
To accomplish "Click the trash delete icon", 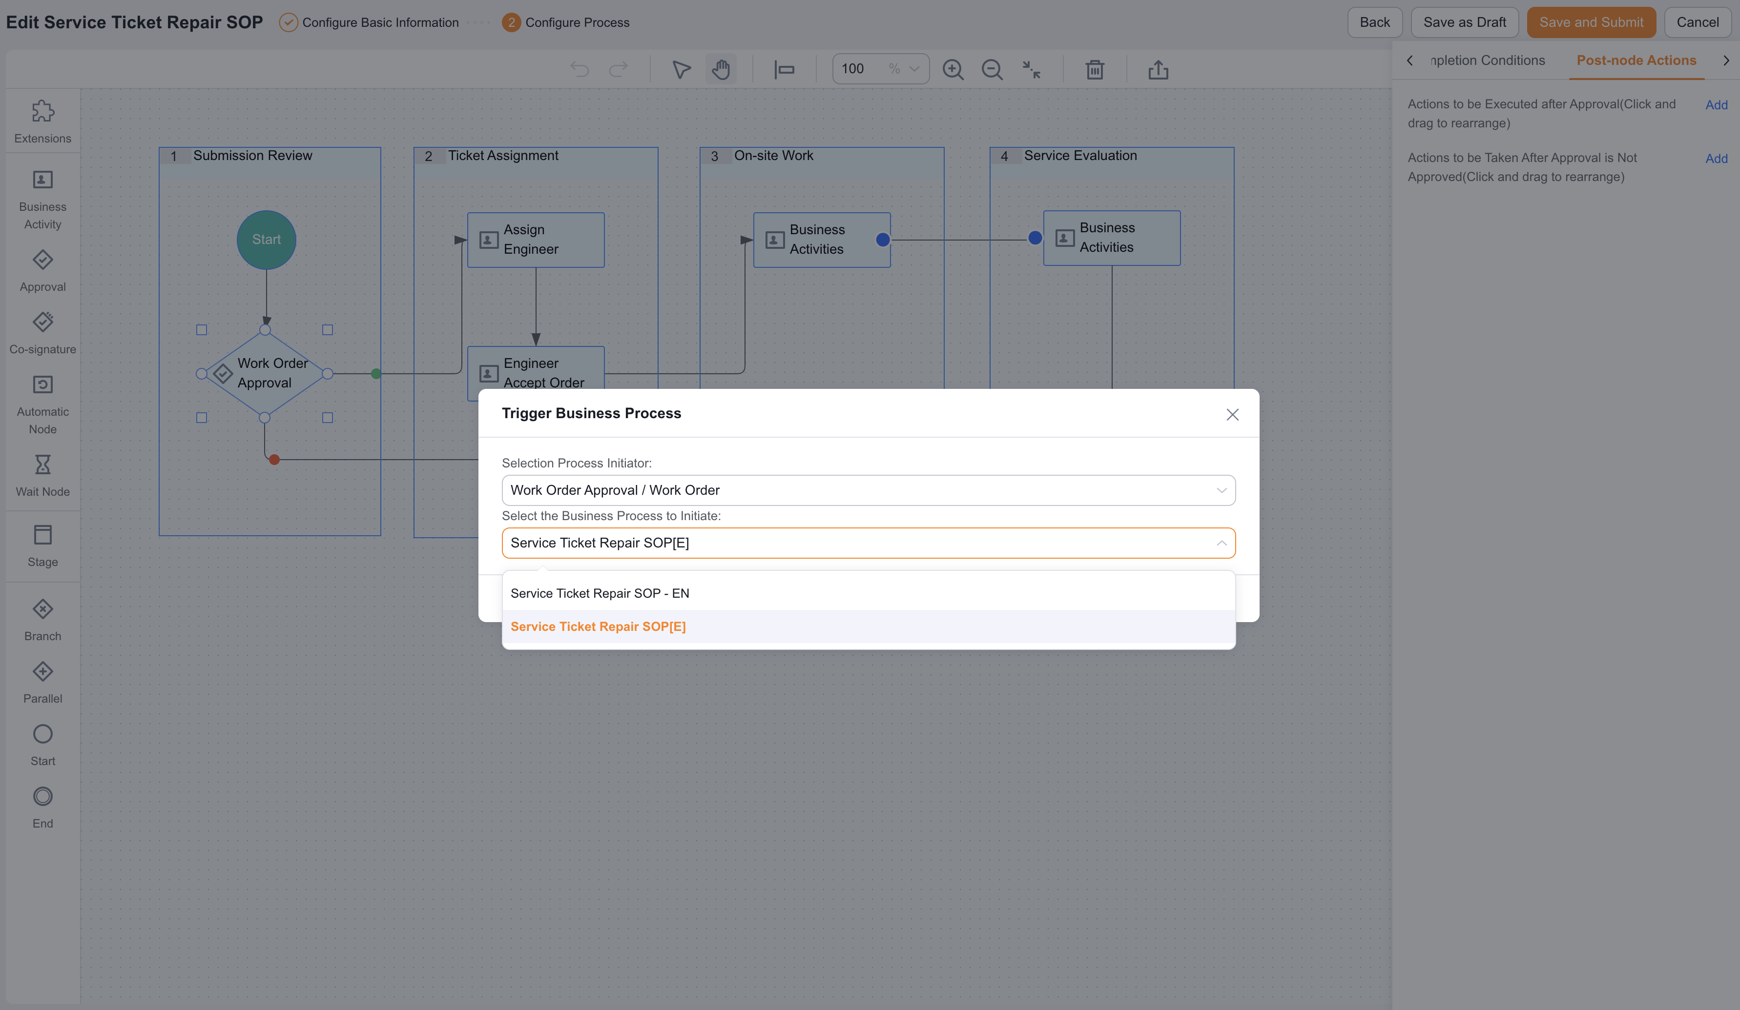I will click(1095, 69).
